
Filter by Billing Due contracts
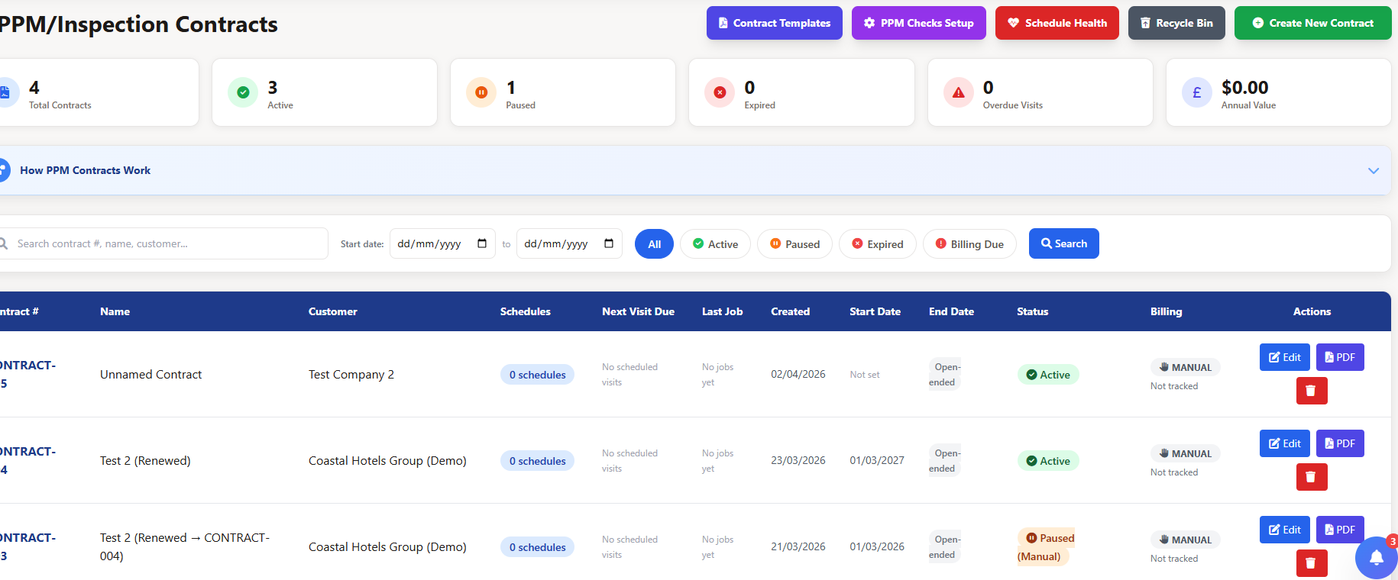click(x=969, y=243)
